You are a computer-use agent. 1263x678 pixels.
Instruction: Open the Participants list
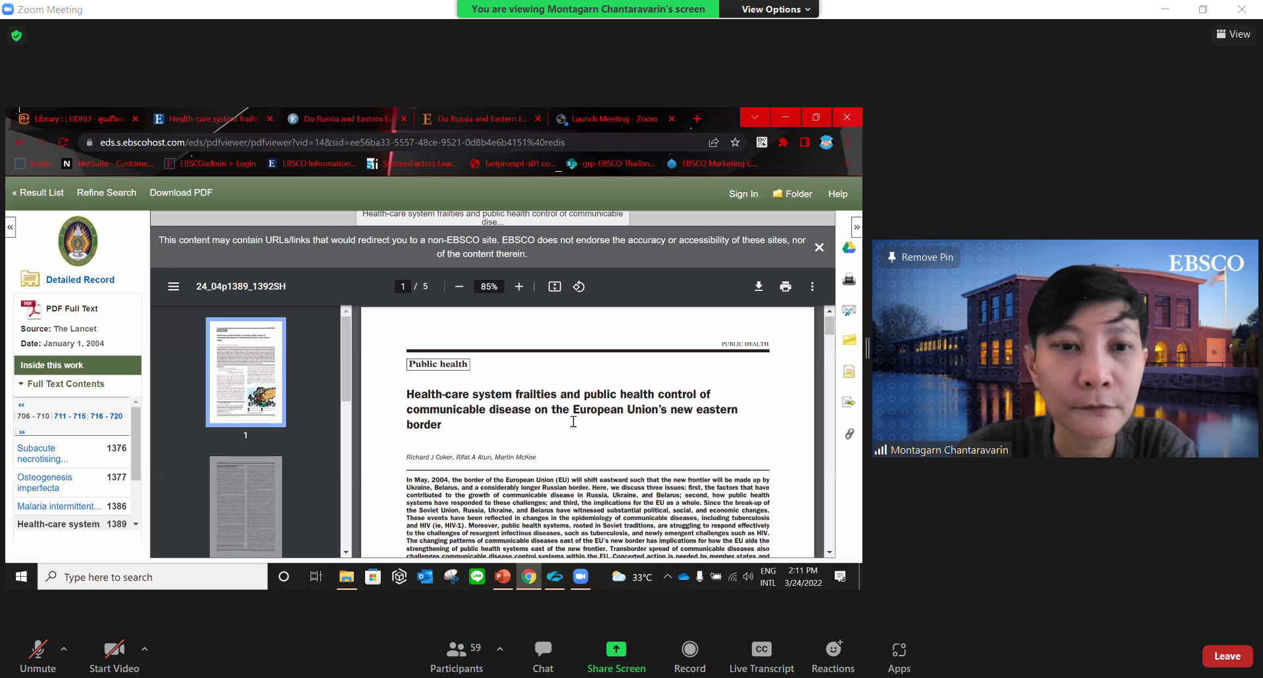(457, 657)
